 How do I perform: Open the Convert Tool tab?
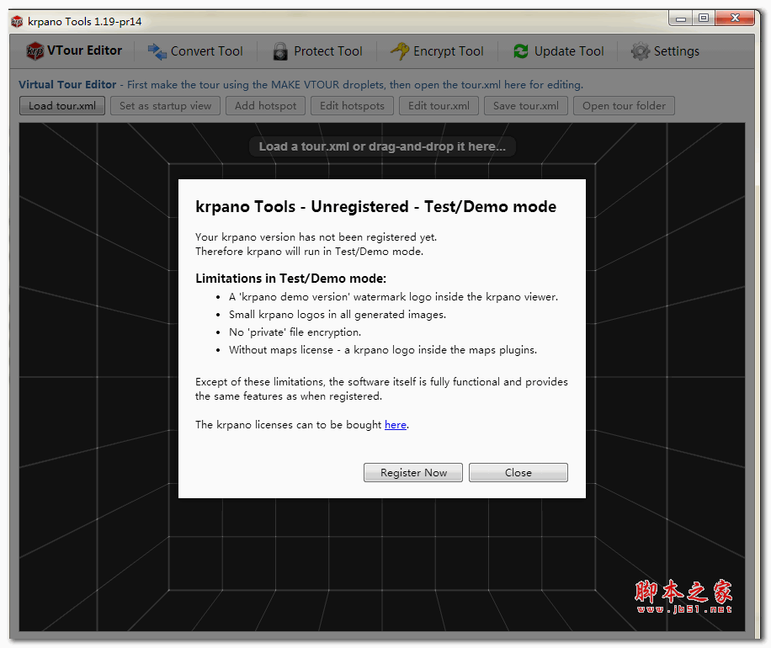point(195,51)
